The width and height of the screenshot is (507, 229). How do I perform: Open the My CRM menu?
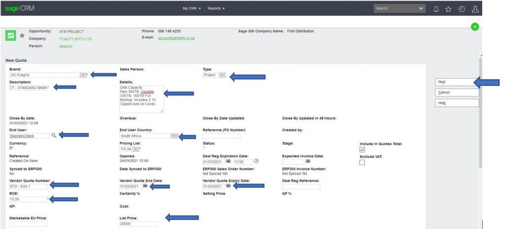pos(192,8)
